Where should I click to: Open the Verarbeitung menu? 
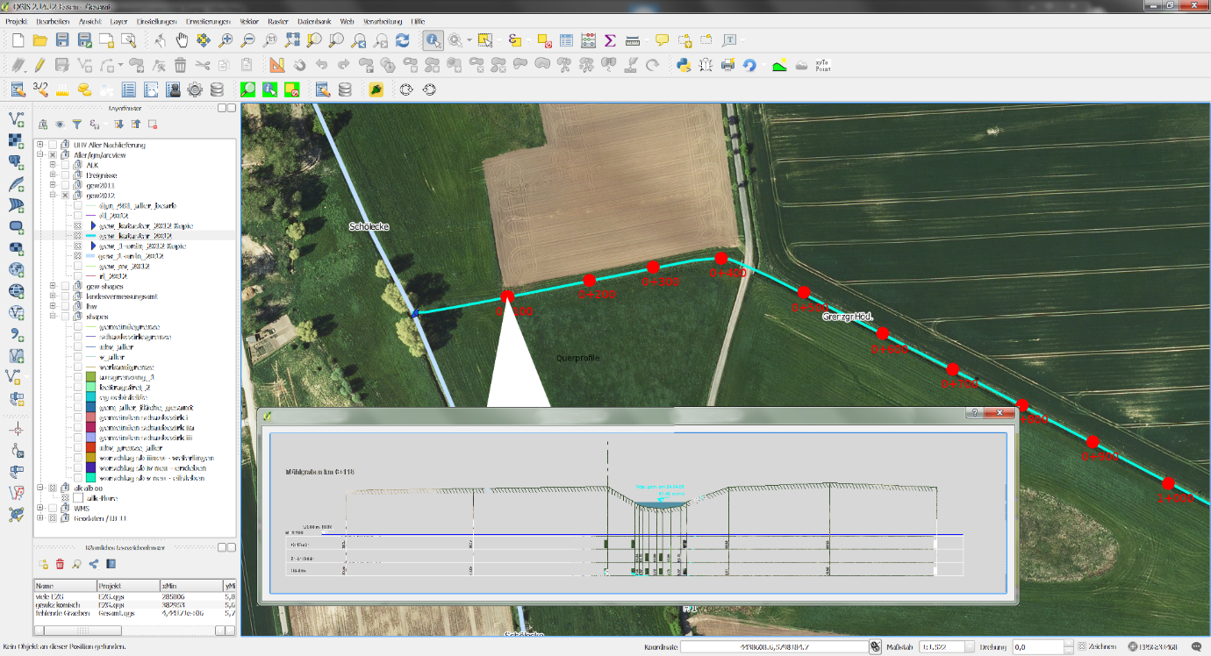point(381,20)
